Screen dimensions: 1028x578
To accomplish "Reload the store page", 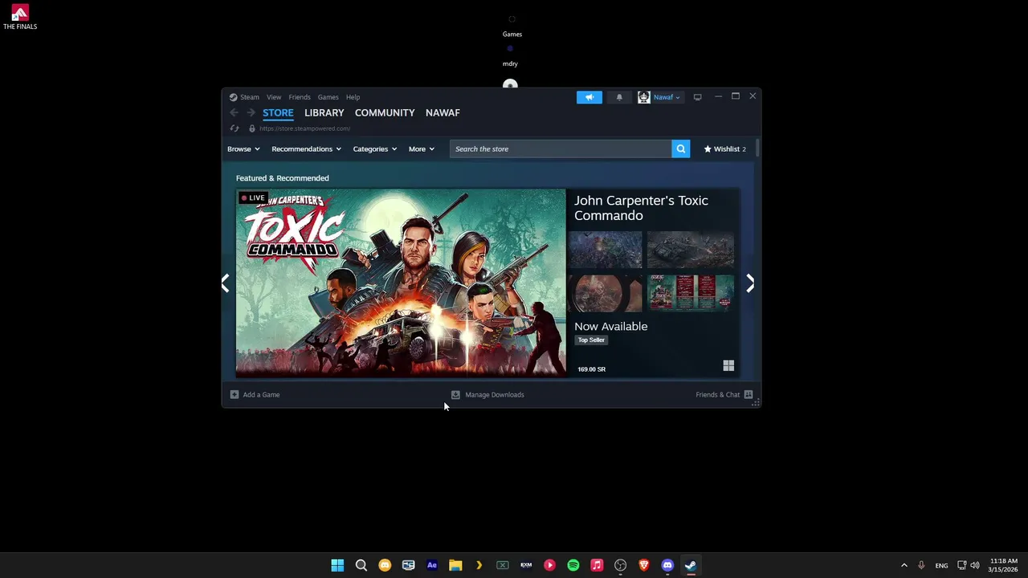I will [235, 128].
